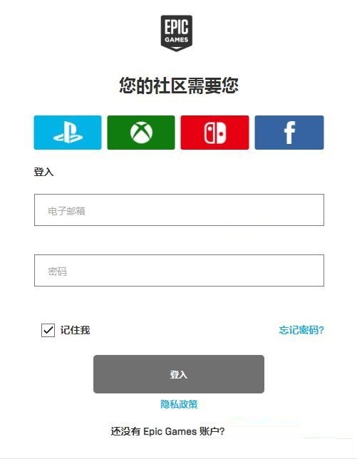Click the Epic Games shield logo

[x=177, y=33]
